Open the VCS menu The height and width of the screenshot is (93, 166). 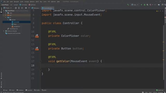coord(49,2)
